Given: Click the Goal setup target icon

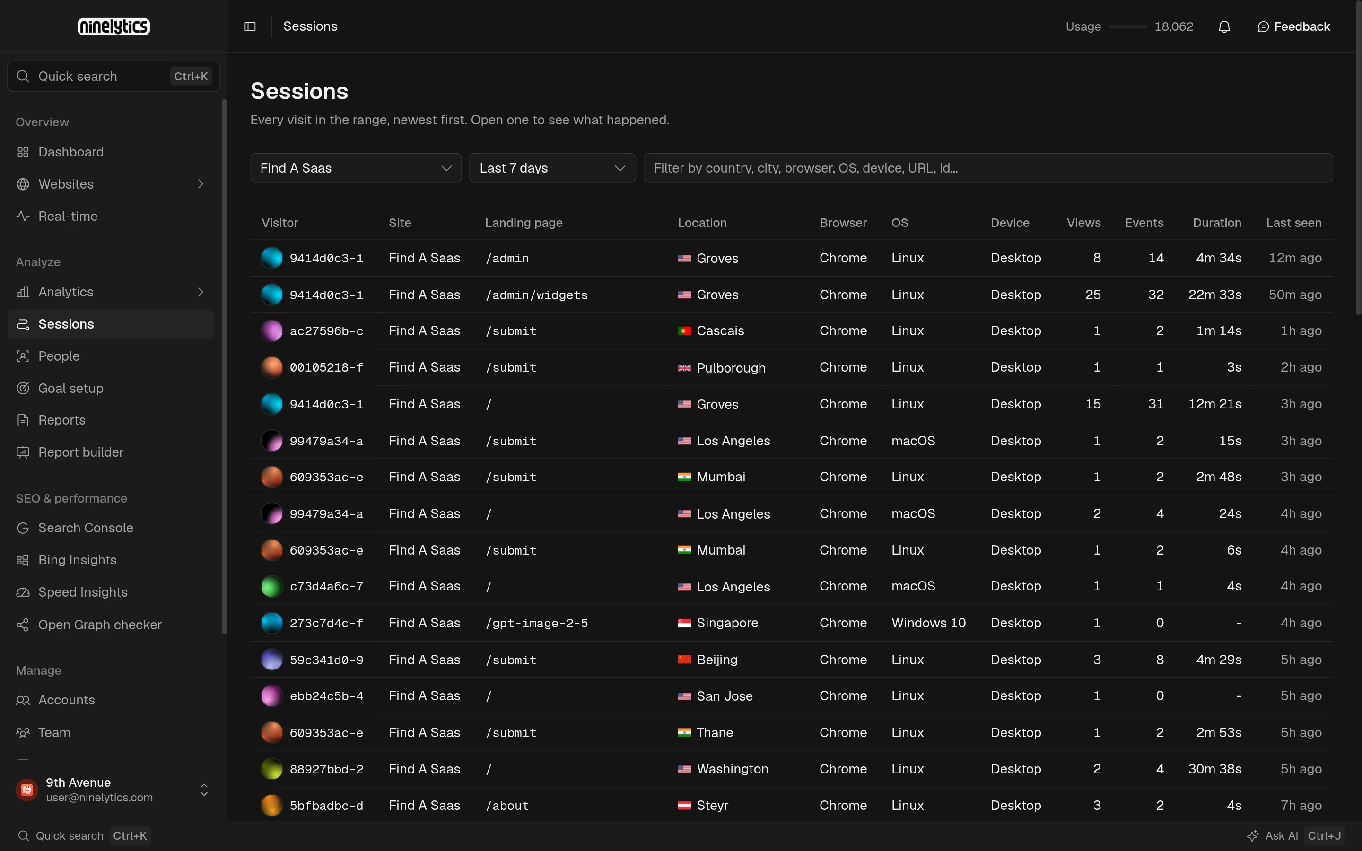Looking at the screenshot, I should [x=23, y=388].
